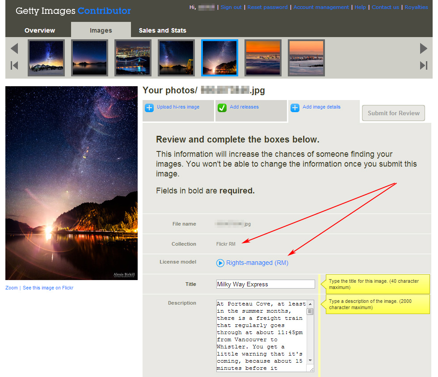Click plus icon beside Upload hi-res image

tap(149, 108)
